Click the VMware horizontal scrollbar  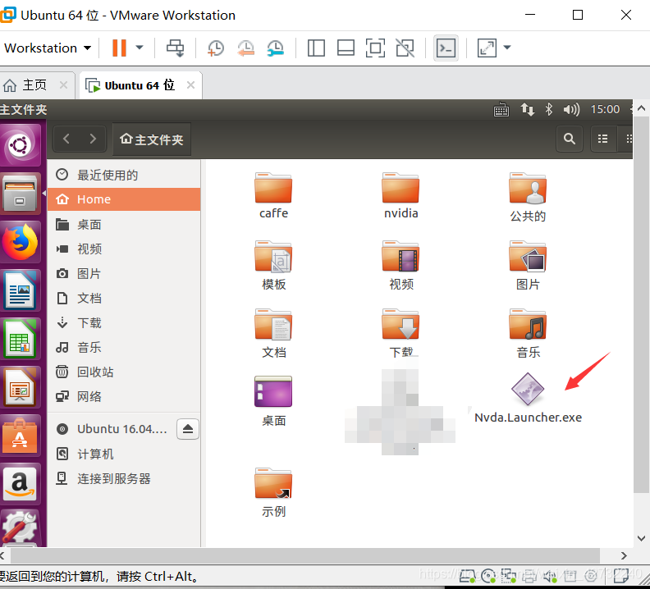[x=305, y=555]
